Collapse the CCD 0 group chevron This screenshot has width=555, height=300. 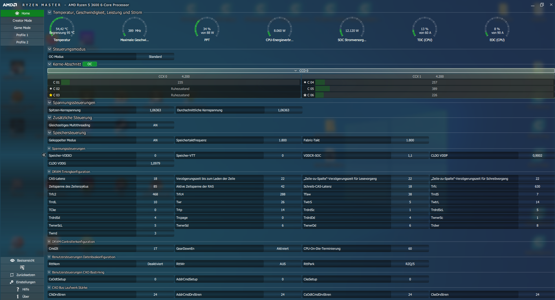(x=296, y=71)
